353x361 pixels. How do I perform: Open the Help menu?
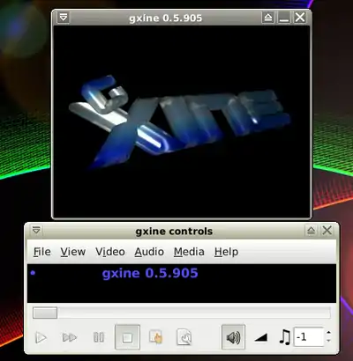(x=226, y=252)
